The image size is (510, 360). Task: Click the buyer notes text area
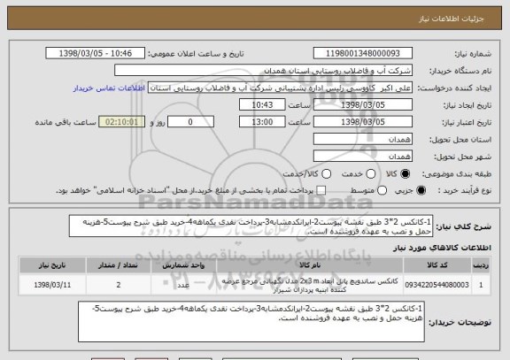click(251, 322)
